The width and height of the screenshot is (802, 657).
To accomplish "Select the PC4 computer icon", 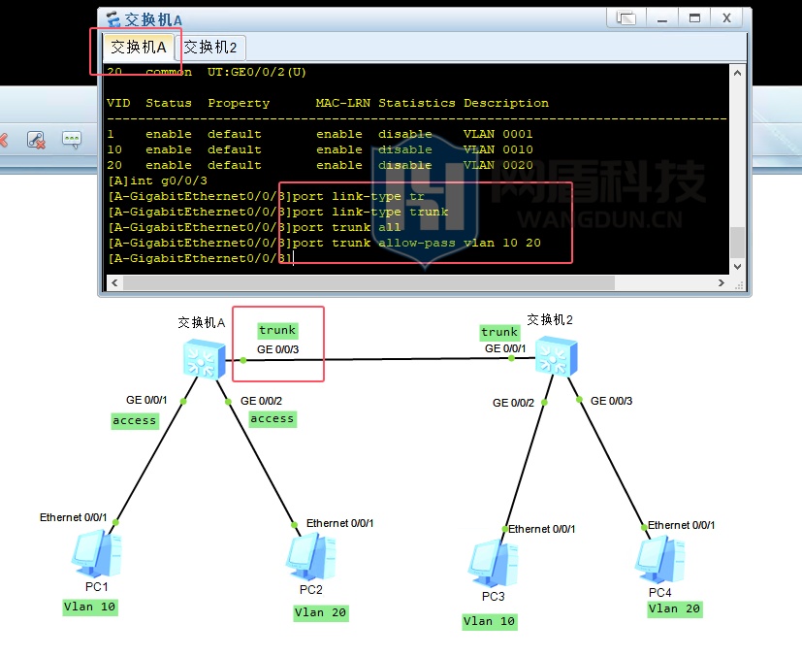I will (x=659, y=560).
